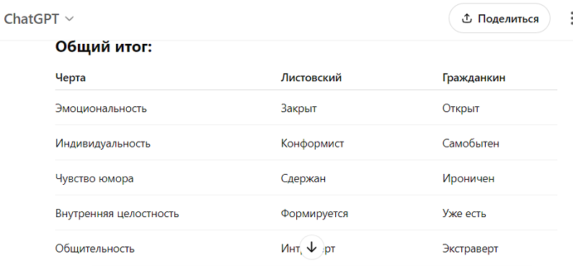Click the Листовский column header
The width and height of the screenshot is (573, 266).
point(311,78)
